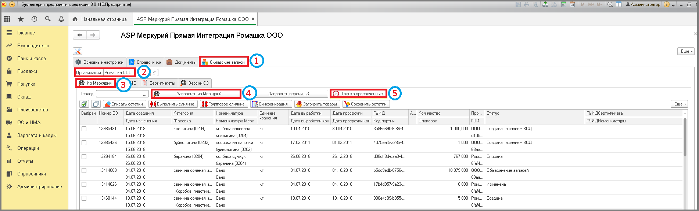Open the title bar main menu dropdown arrow

(12, 4)
